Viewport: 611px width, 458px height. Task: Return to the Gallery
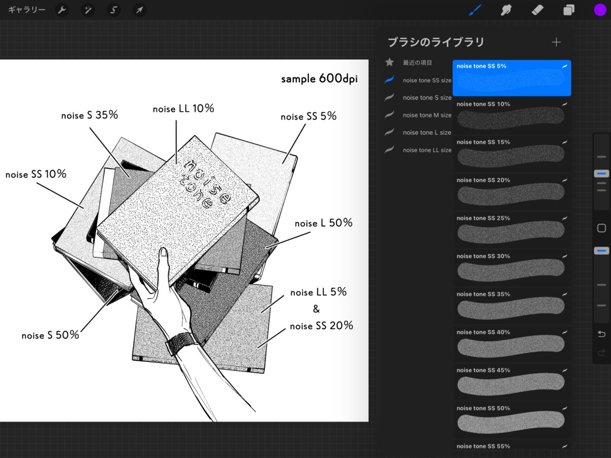coord(26,10)
